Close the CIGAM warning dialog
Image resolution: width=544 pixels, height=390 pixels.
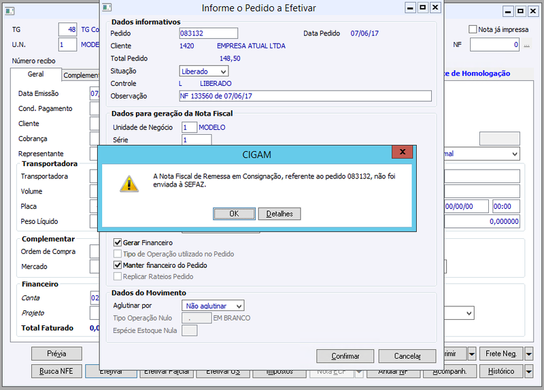click(x=402, y=152)
